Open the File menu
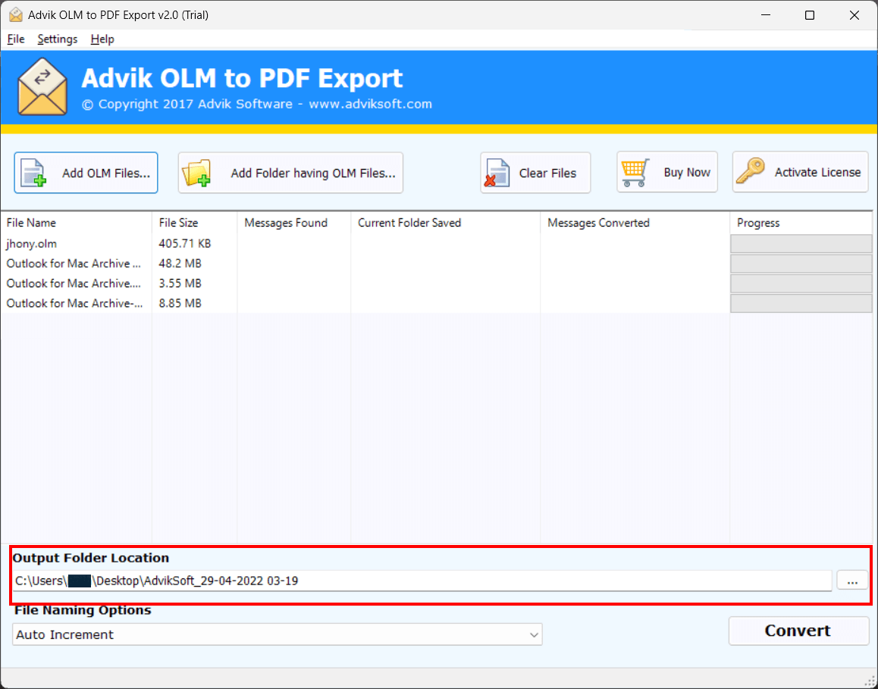 tap(16, 39)
